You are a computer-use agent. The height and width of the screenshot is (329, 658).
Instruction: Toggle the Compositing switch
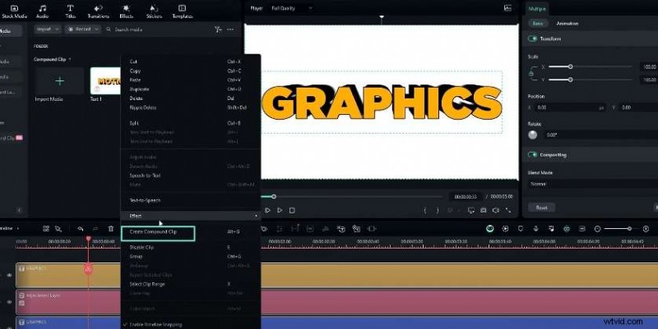tap(532, 154)
